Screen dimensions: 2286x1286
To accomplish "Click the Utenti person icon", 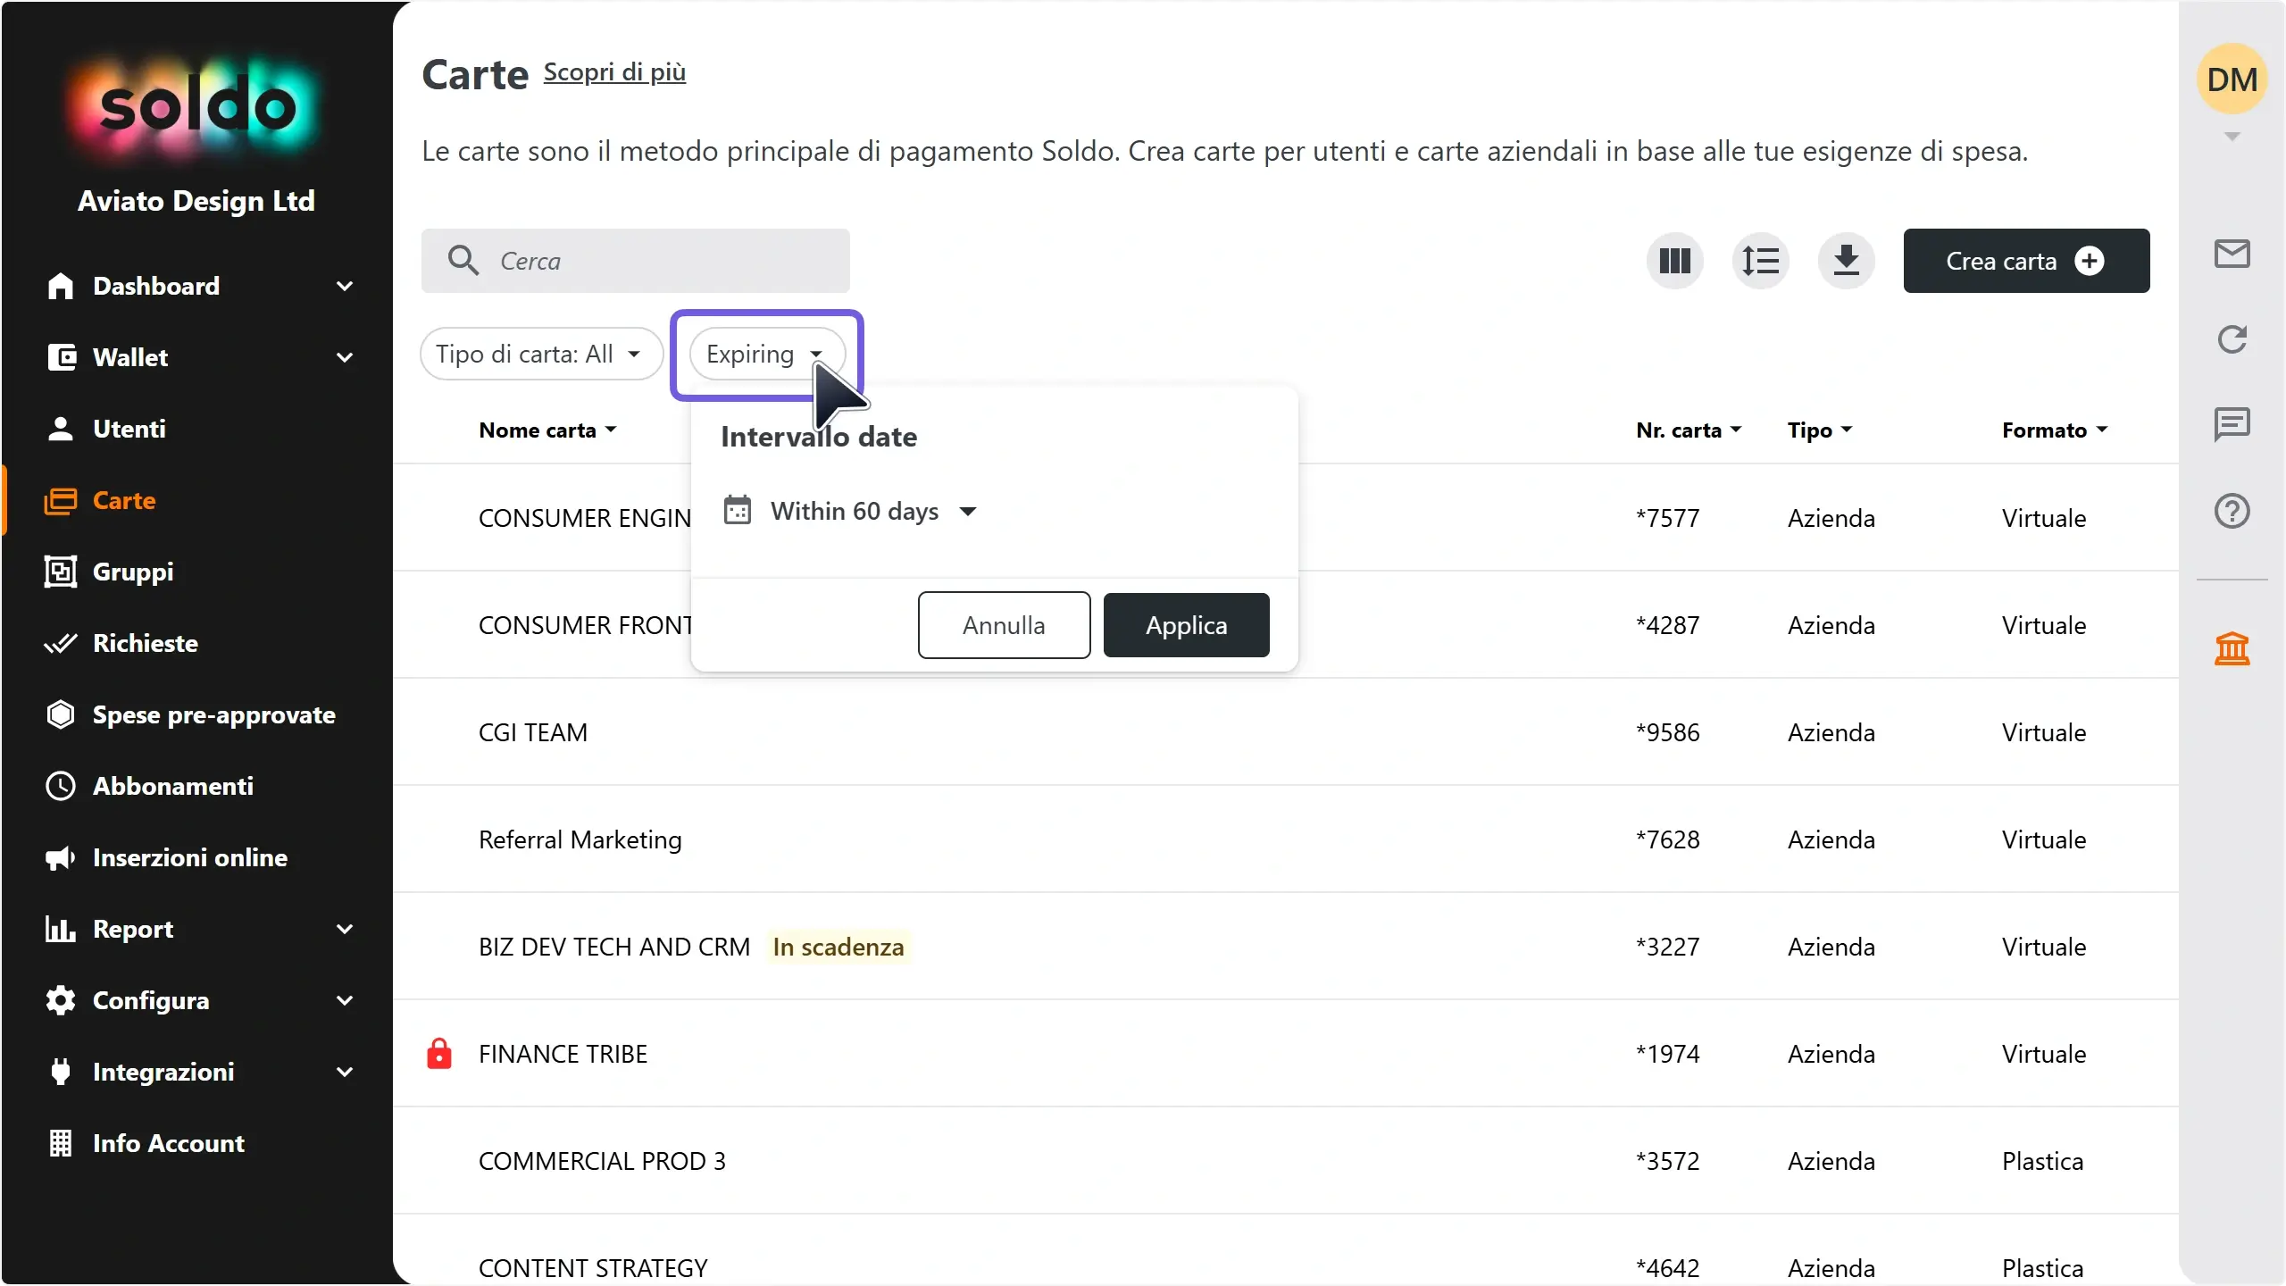I will 61,429.
